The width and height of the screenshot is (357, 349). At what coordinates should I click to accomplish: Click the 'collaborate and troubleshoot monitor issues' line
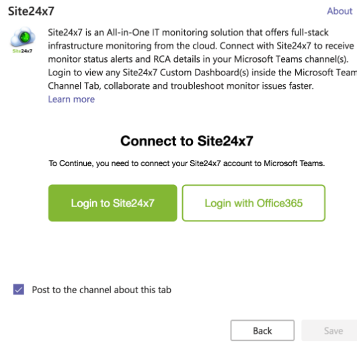181,86
